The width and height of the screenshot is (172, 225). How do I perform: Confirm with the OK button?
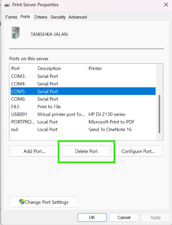tap(92, 218)
